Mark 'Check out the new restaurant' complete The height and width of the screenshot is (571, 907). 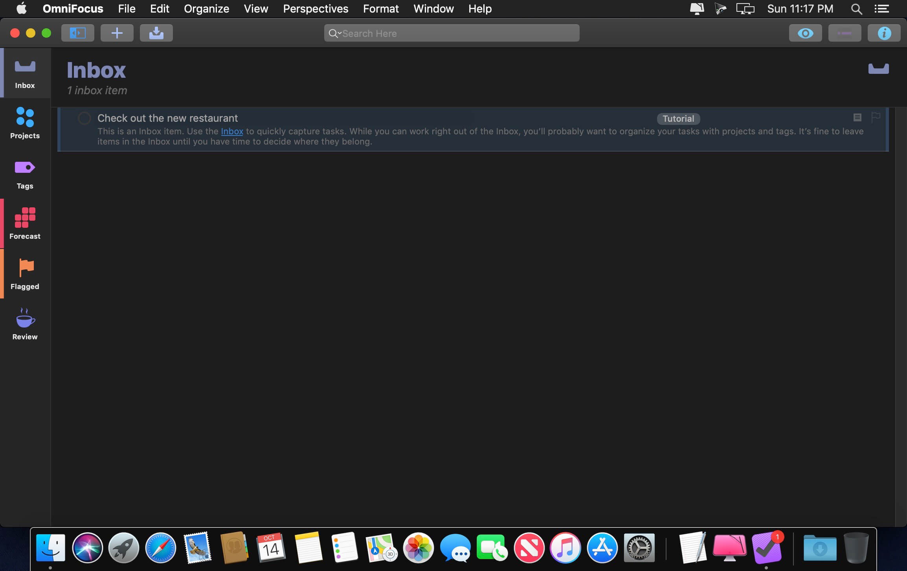click(x=84, y=118)
